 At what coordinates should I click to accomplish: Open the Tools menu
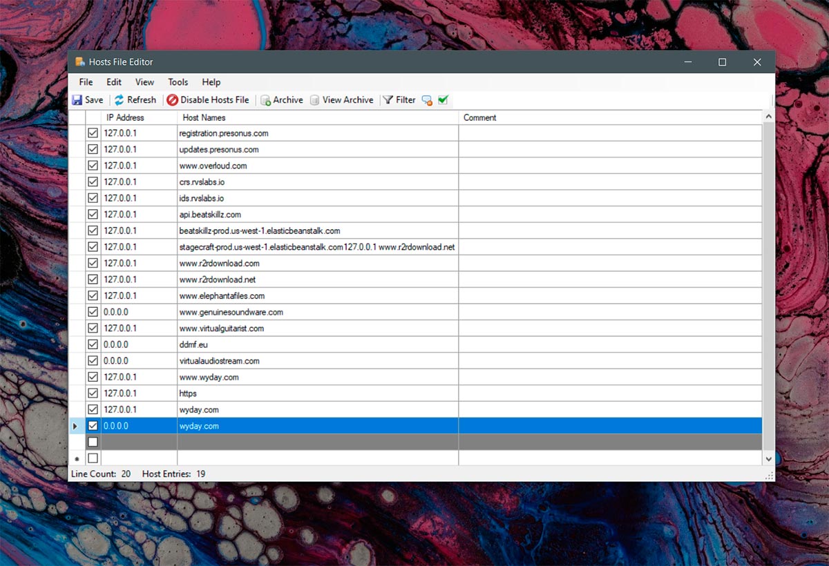pos(178,82)
